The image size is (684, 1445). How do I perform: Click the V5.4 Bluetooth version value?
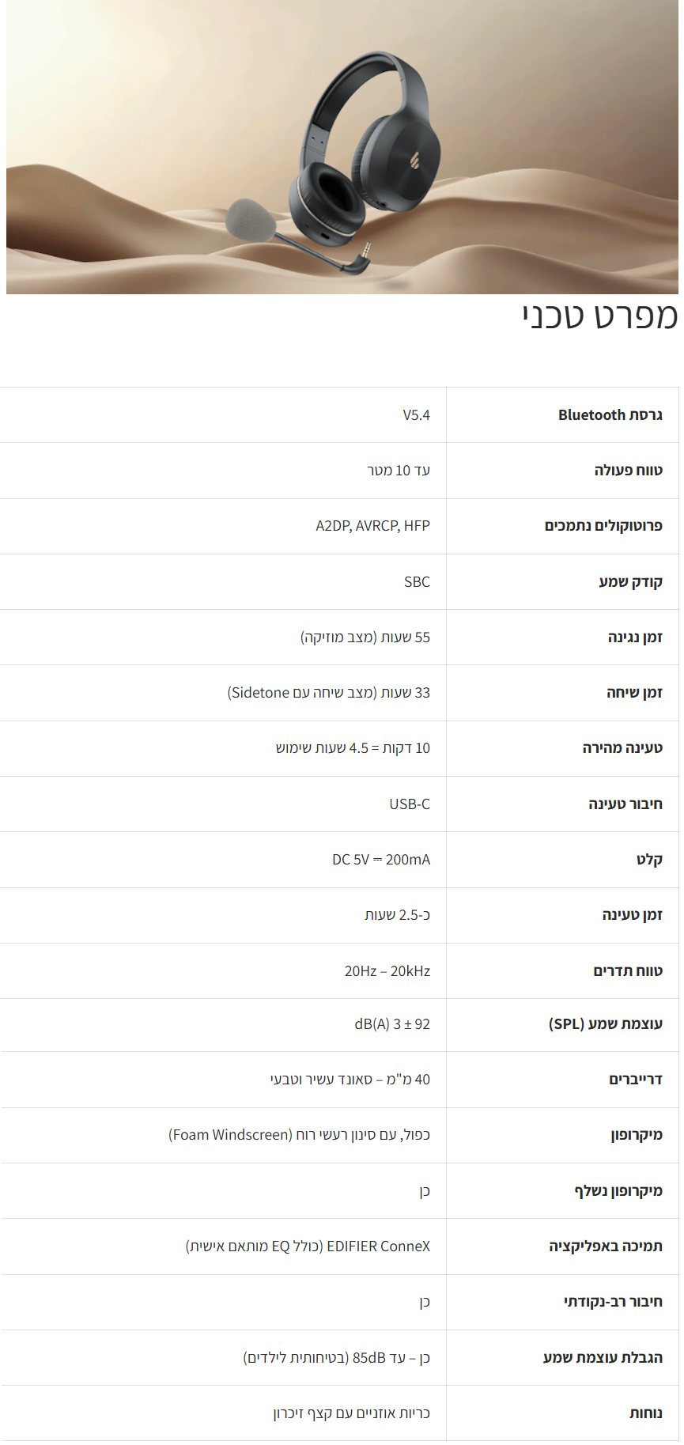(416, 415)
